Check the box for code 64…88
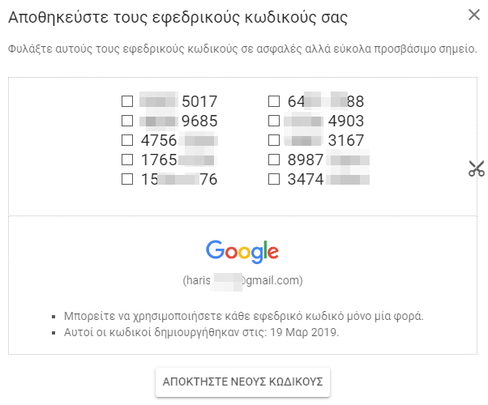 [x=274, y=101]
